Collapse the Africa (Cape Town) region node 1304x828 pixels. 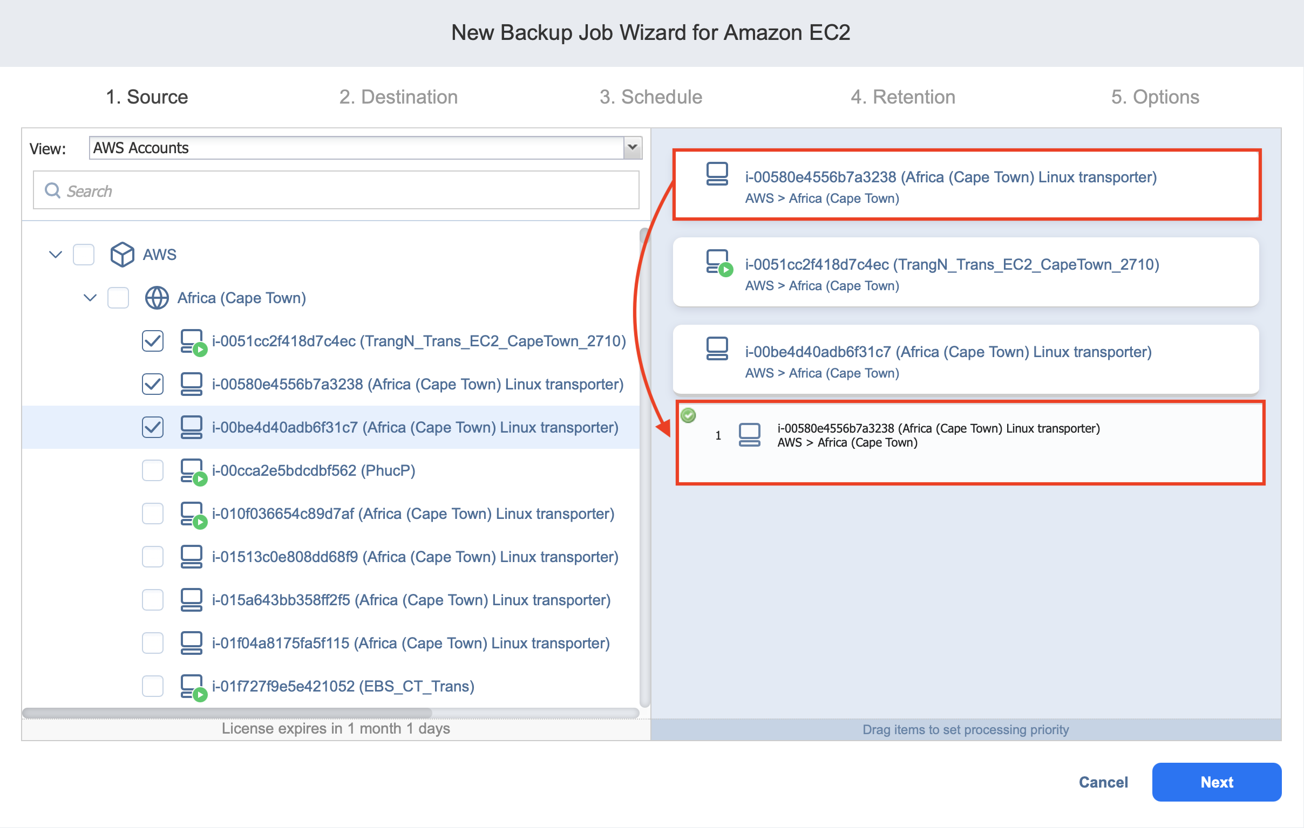[x=90, y=298]
